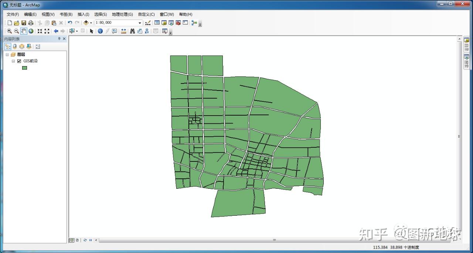The image size is (473, 253).
Task: Collapse the 图层 tree node
Action: click(x=7, y=55)
